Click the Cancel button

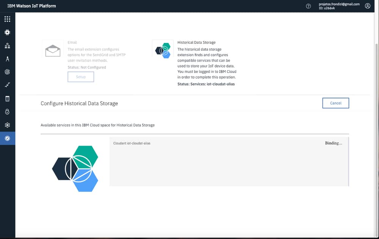pyautogui.click(x=335, y=103)
